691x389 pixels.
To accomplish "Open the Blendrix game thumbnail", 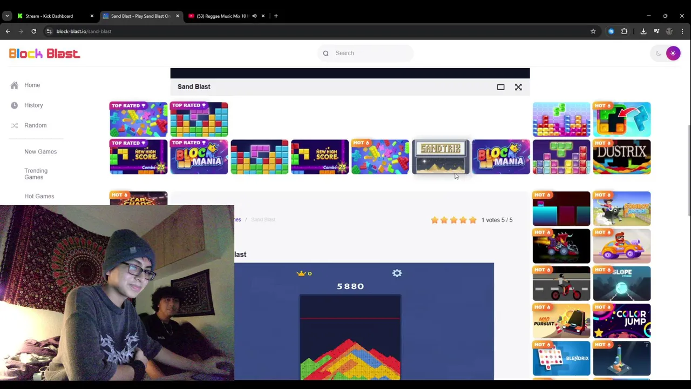I will 561,358.
